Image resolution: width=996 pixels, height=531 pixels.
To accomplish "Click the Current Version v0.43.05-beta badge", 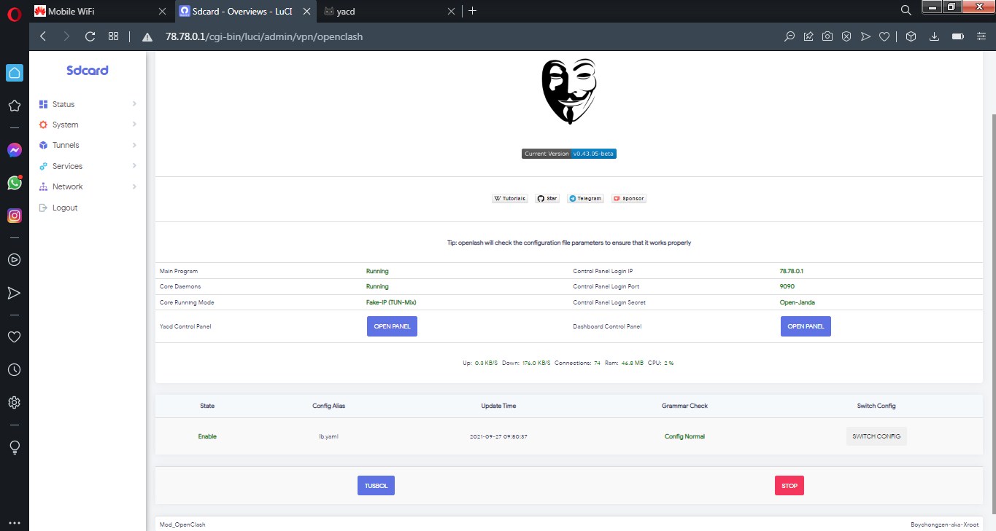I will point(569,154).
